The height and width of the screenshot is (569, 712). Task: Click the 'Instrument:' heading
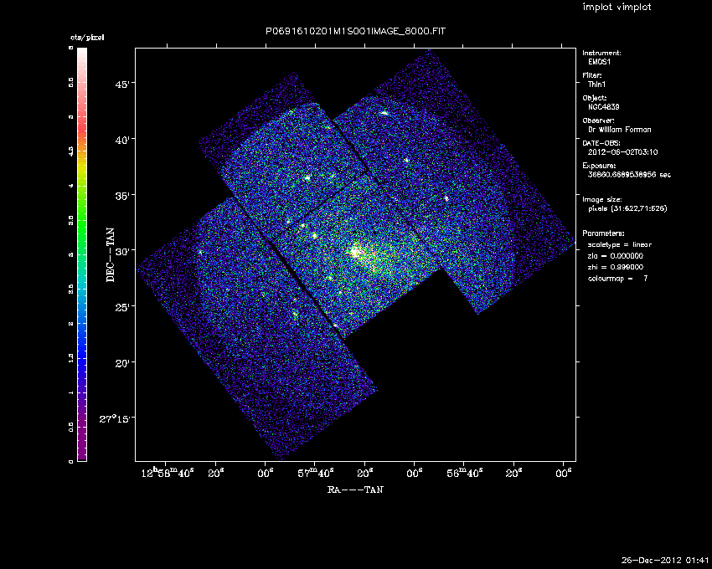(x=601, y=53)
